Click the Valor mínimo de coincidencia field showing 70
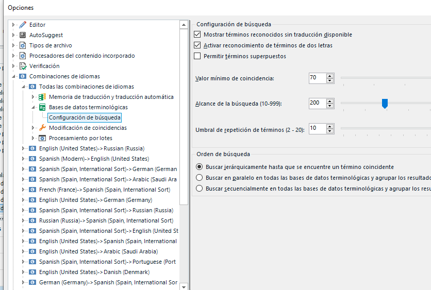Viewport: 431px width, 290px height. (318, 78)
